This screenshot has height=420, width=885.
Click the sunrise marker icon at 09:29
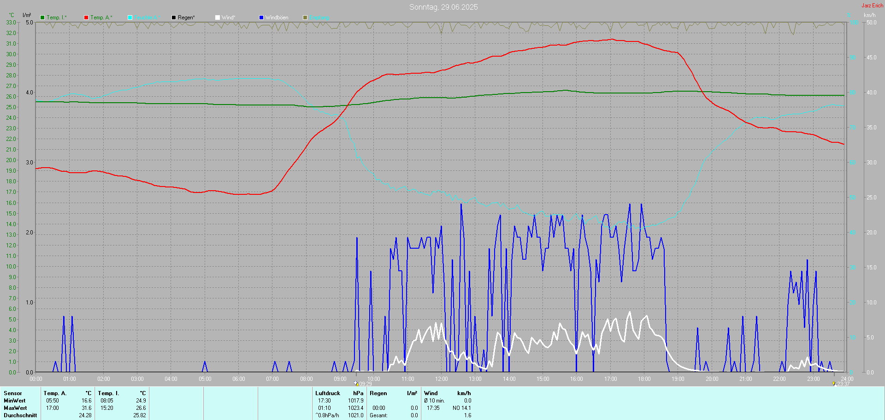click(x=356, y=383)
